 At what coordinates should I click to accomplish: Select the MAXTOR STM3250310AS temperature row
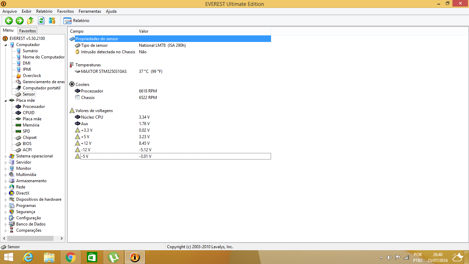point(170,71)
